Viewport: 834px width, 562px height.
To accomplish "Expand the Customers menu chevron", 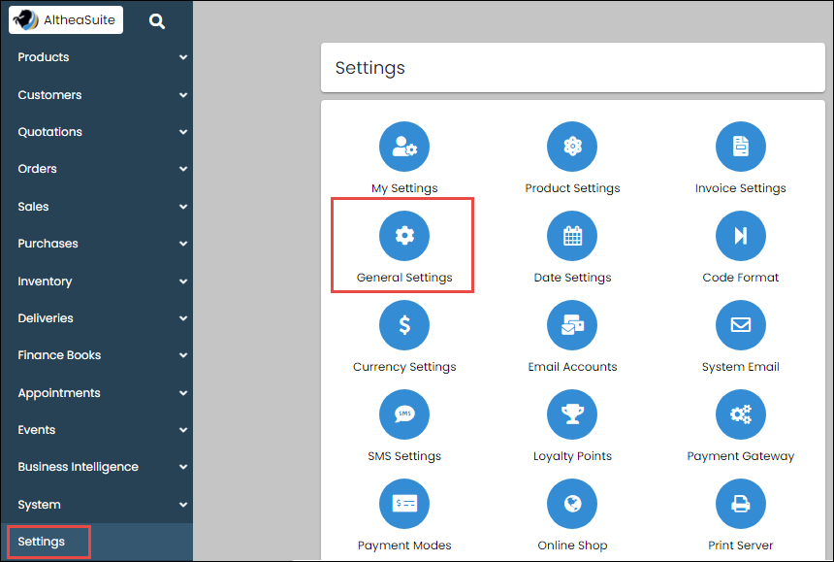I will 183,95.
